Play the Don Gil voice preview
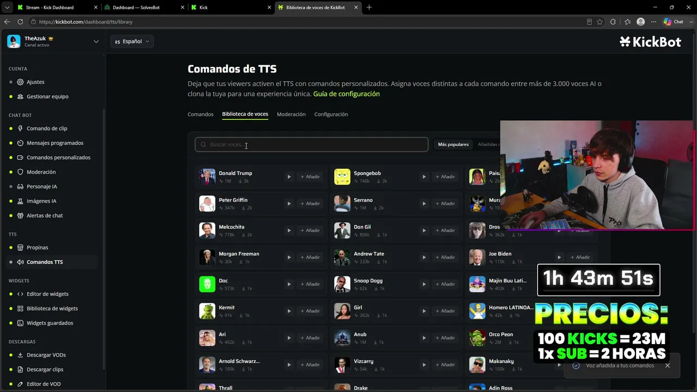The width and height of the screenshot is (697, 392). pos(424,230)
